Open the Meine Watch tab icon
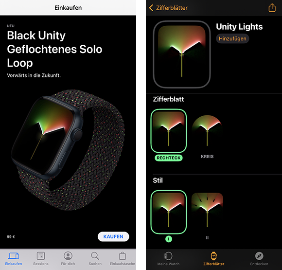 coord(168,256)
